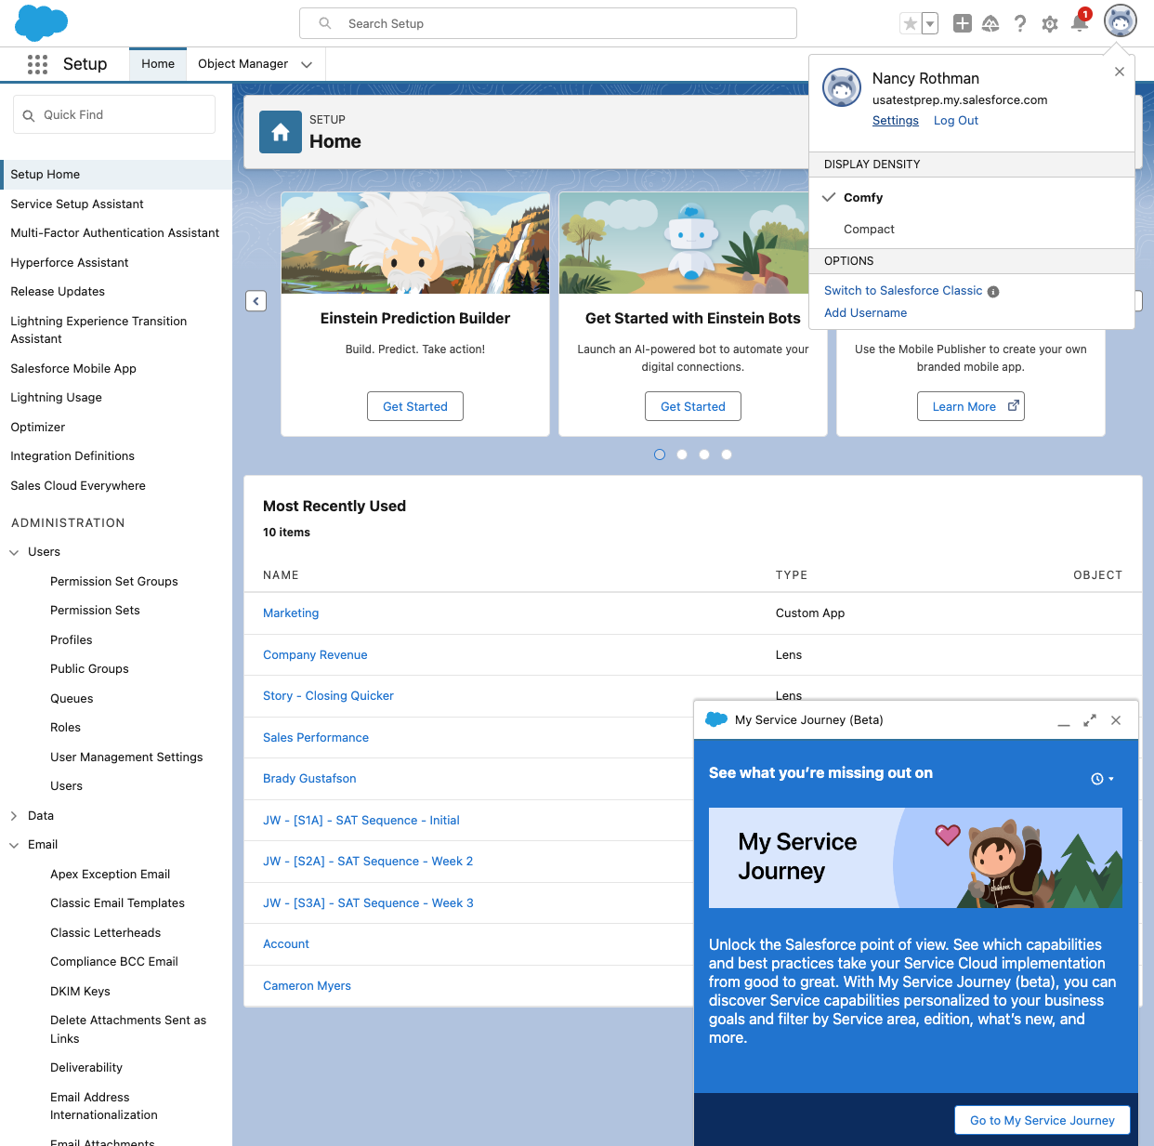The height and width of the screenshot is (1146, 1154).
Task: Open the Object Manager tab dropdown chevron
Action: point(307,65)
